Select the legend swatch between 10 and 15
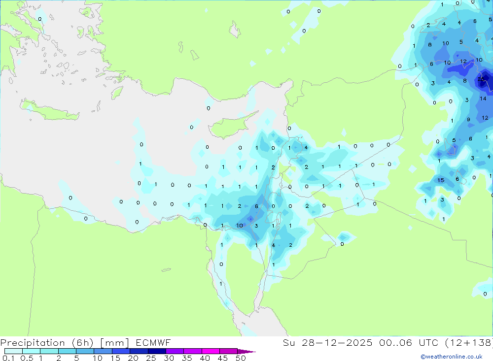Image resolution: width=493 pixels, height=361 pixels. (103, 351)
